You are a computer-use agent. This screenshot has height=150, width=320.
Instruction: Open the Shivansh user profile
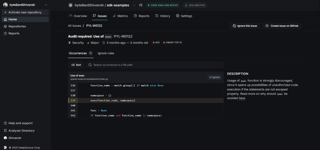[x=12, y=138]
